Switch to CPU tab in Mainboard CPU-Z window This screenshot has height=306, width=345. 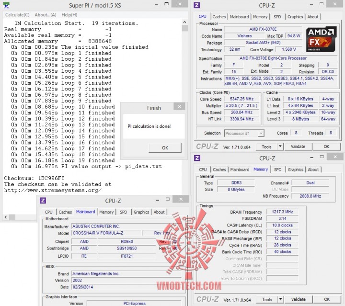click(48, 212)
